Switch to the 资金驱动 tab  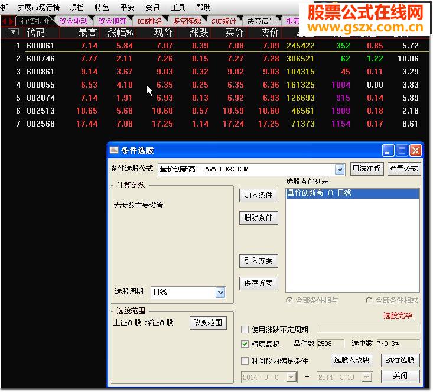point(73,21)
